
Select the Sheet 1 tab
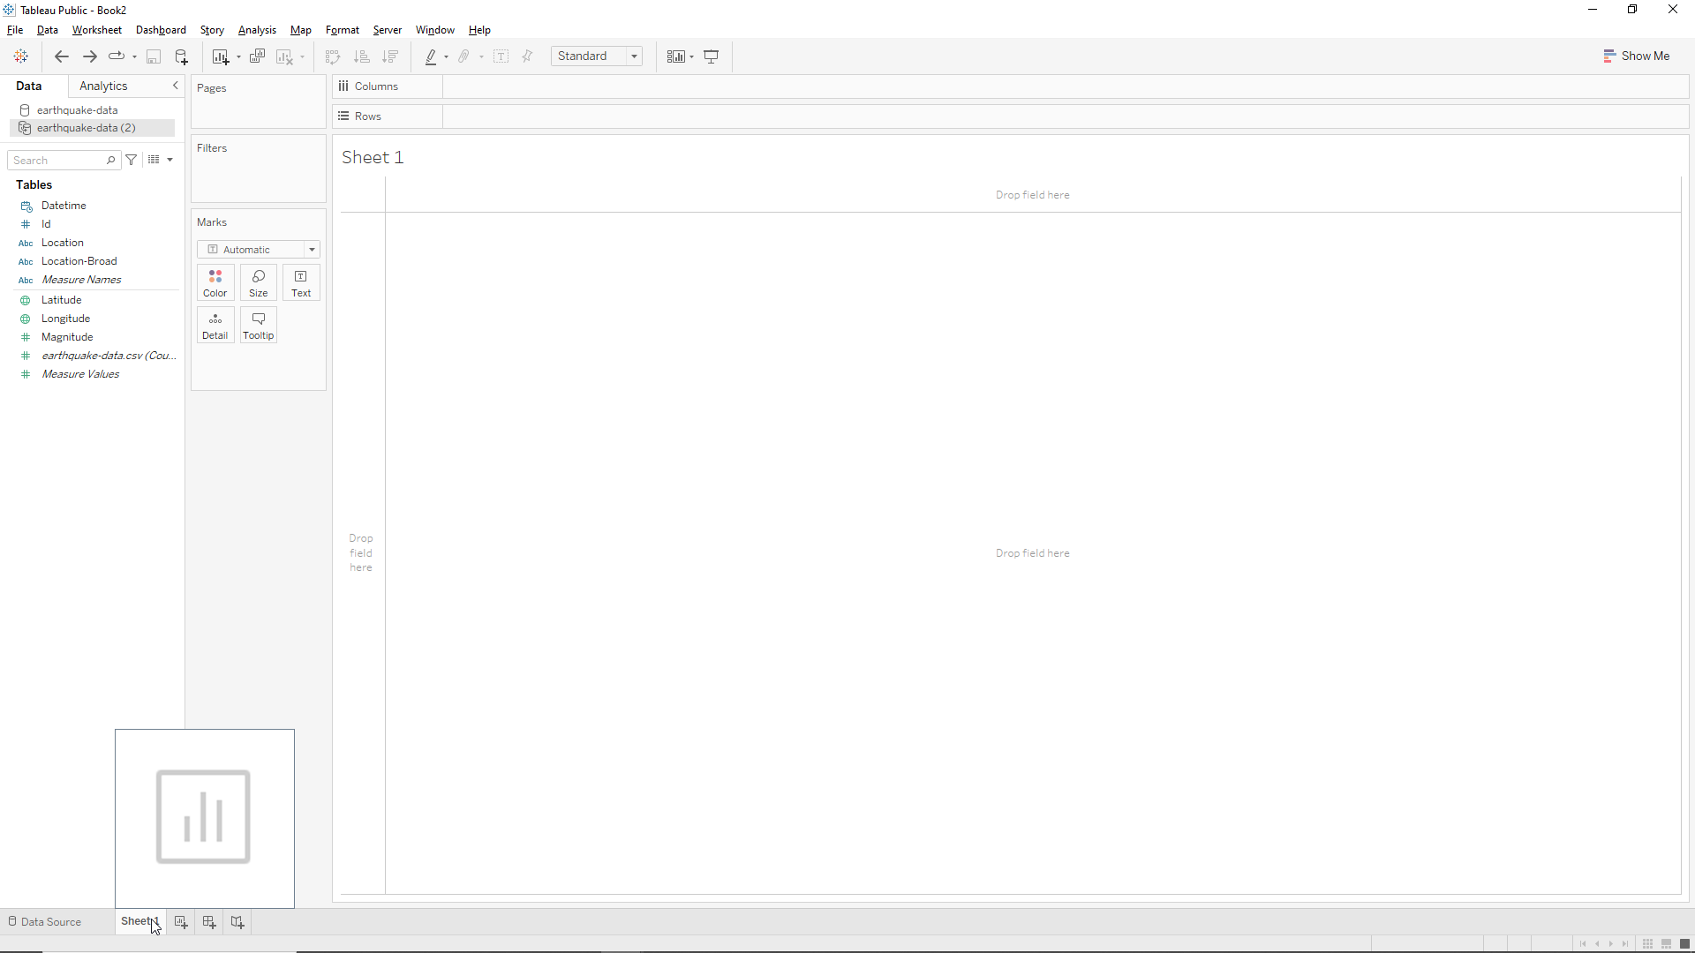[x=139, y=921]
